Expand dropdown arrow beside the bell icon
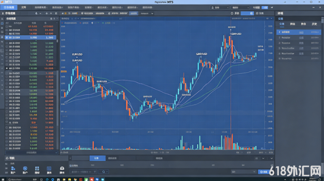The height and width of the screenshot is (181, 324). tap(40, 13)
